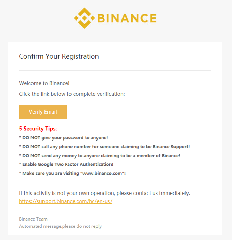Click the horizontal divider under the heading
This screenshot has width=232, height=240.
[115, 70]
